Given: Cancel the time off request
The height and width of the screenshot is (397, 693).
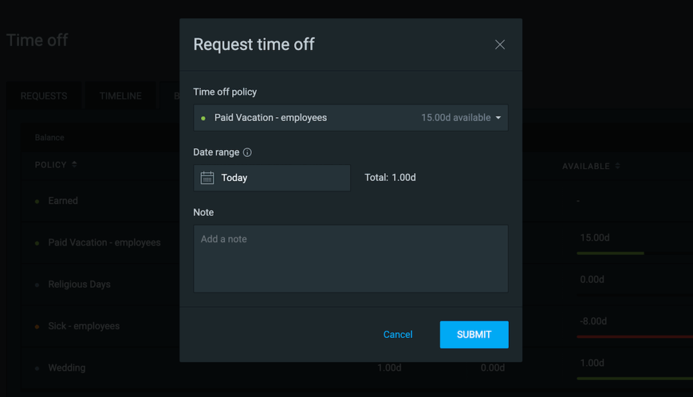Looking at the screenshot, I should (398, 334).
